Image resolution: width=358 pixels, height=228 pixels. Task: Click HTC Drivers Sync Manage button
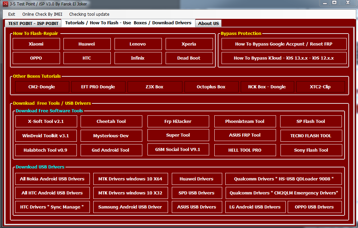pos(52,207)
